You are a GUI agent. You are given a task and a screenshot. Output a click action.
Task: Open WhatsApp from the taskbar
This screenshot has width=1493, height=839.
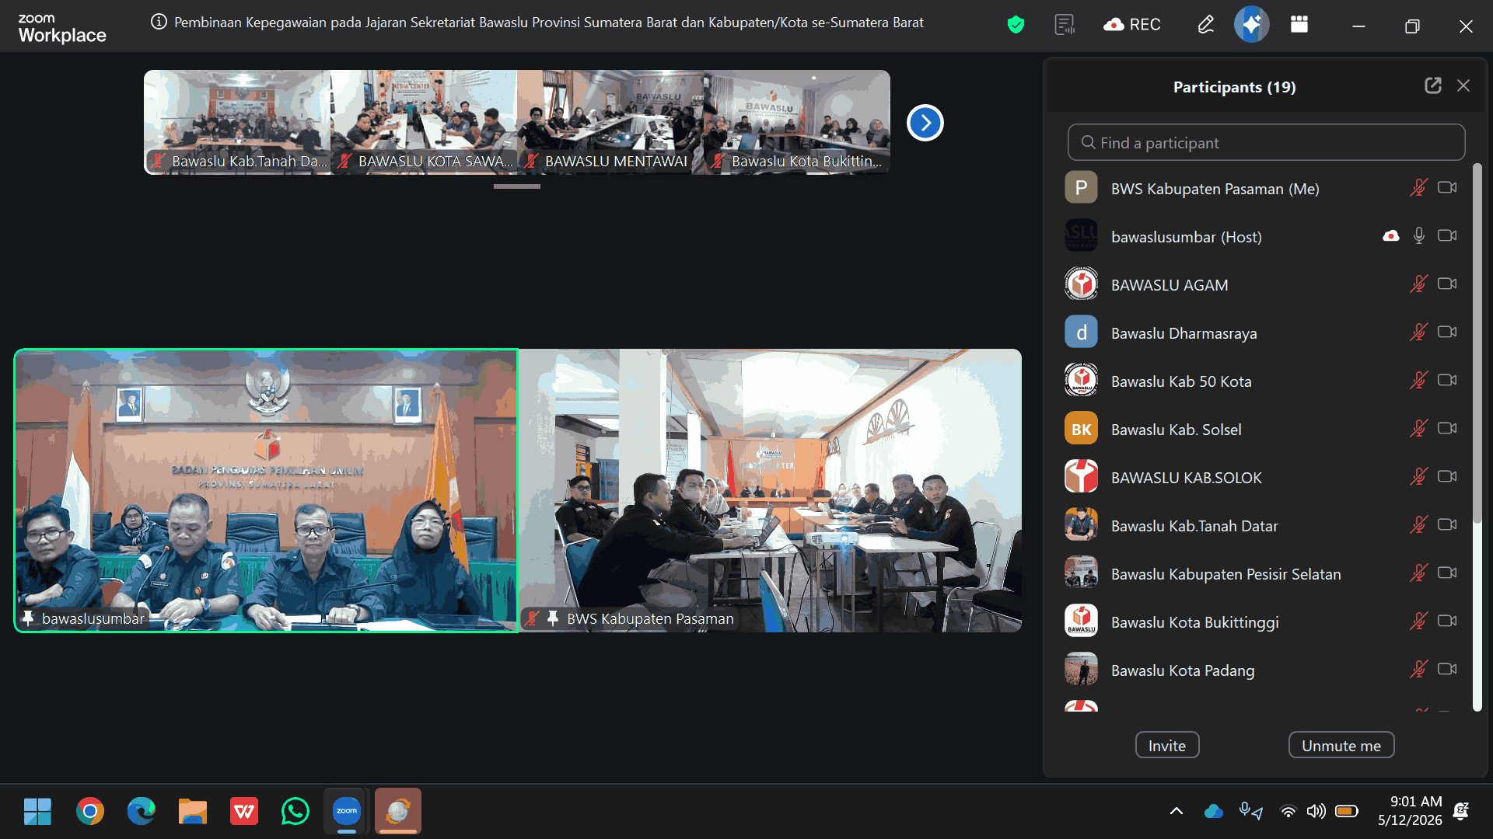click(295, 812)
